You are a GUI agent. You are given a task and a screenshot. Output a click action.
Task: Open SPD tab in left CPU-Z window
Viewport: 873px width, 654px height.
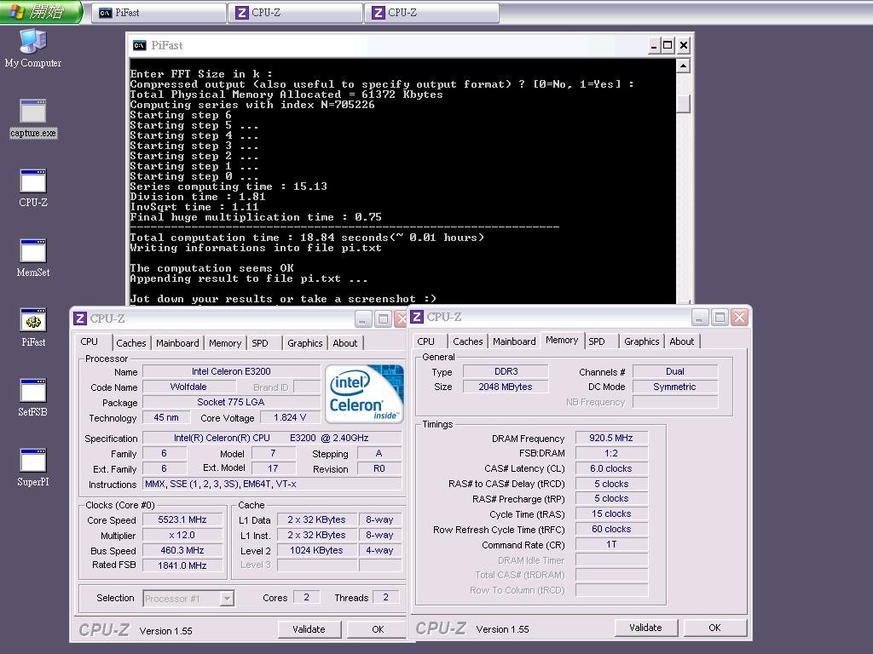pyautogui.click(x=260, y=343)
